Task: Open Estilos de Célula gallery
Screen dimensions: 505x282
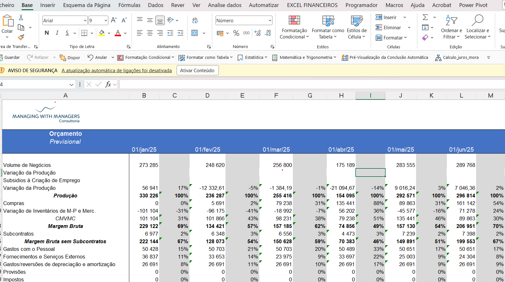Action: (x=357, y=27)
